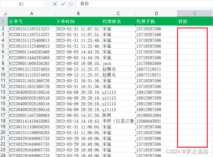Click order 82220913125374033 in row 9
The width and height of the screenshot is (213, 157).
point(32,69)
